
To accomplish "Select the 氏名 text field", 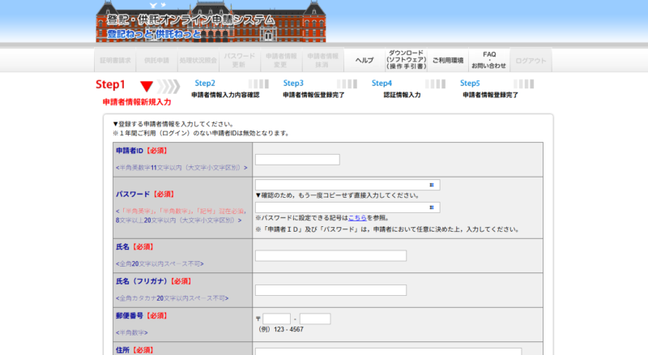I will click(330, 256).
